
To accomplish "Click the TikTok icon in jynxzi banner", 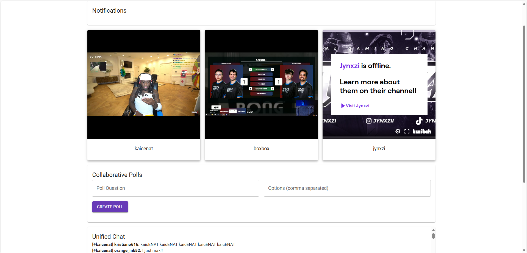I will pyautogui.click(x=419, y=121).
